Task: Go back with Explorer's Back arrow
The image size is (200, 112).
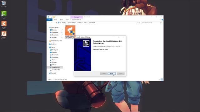Action: (x=48, y=23)
